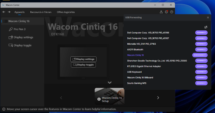Image resolution: width=215 pixels, height=113 pixels.
Task: Click the Display toggle sidebar icon
Action: tap(11, 45)
